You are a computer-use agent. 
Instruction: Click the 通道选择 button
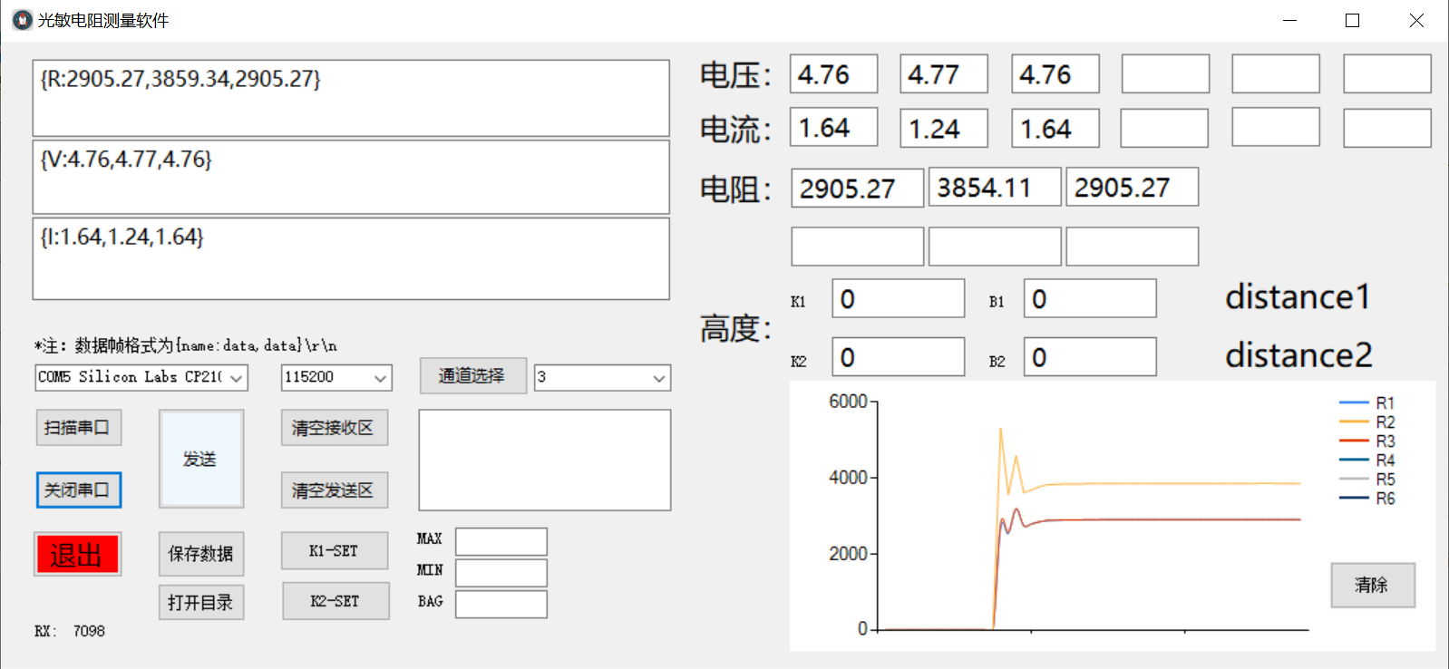(x=472, y=375)
